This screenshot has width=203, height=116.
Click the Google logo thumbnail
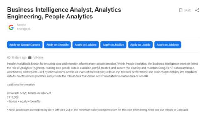pyautogui.click(x=11, y=27)
